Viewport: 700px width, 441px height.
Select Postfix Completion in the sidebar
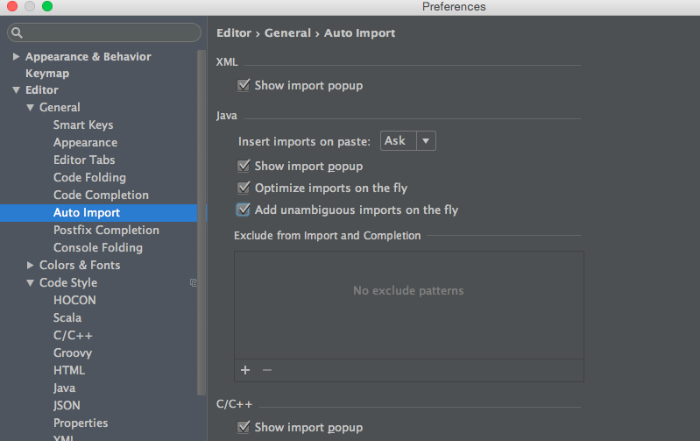(x=106, y=230)
